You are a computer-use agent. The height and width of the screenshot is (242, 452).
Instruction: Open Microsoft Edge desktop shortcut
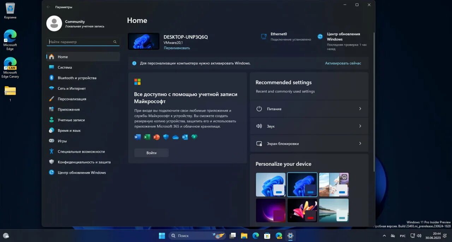(10, 40)
